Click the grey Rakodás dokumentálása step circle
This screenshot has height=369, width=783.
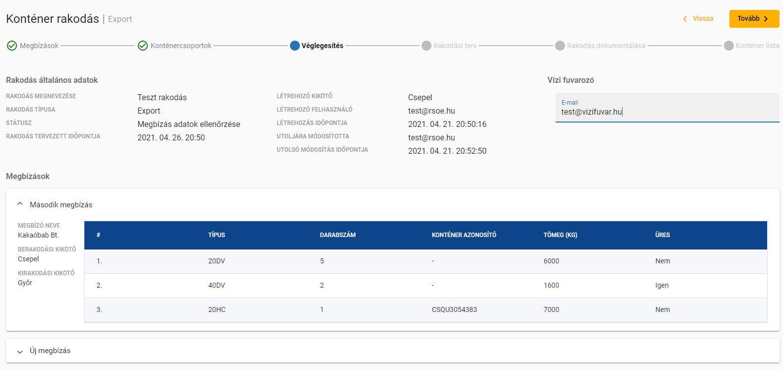click(560, 46)
